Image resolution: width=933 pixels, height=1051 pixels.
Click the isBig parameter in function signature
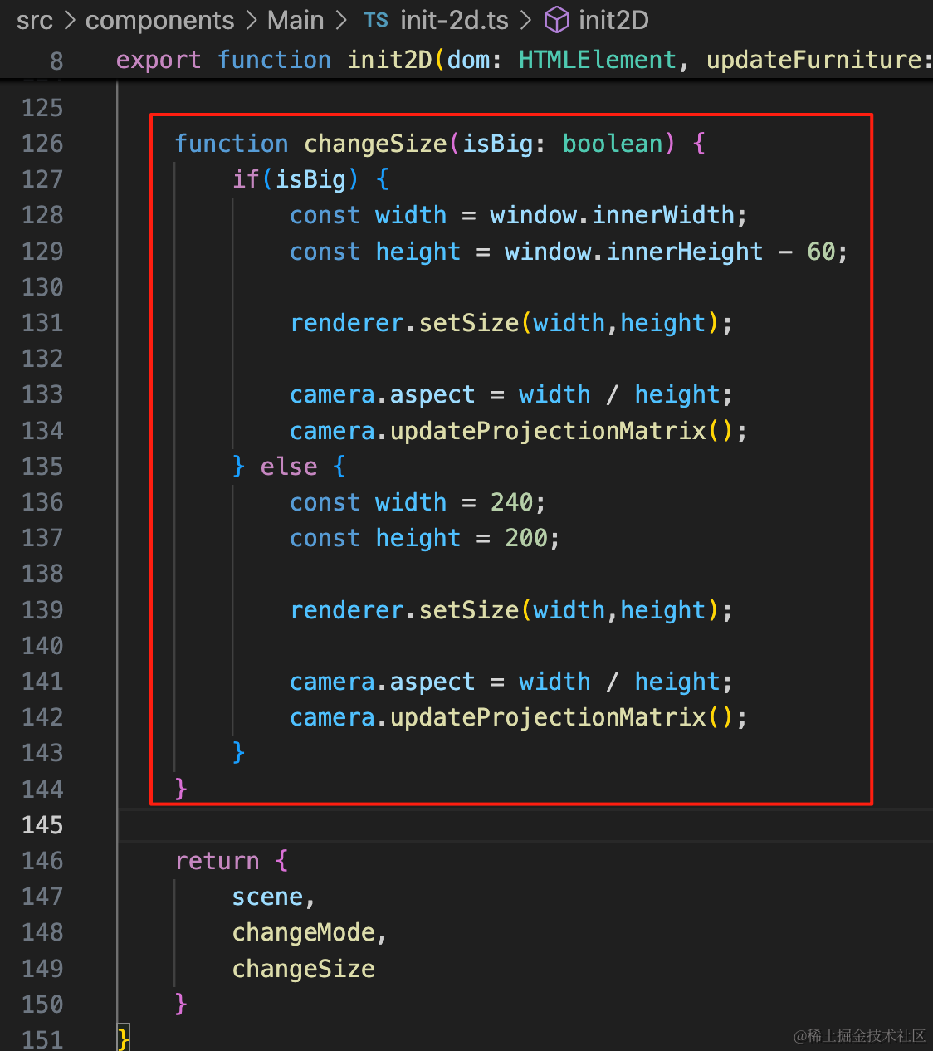pos(497,144)
